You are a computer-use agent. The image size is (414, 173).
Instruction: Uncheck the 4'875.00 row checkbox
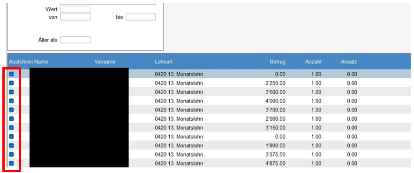point(11,164)
